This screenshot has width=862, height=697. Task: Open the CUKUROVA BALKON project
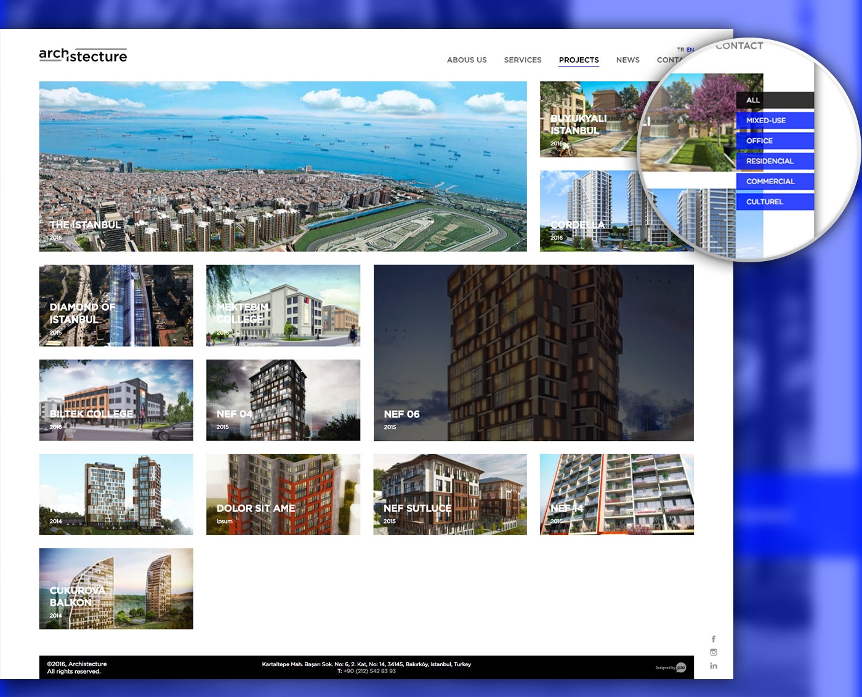click(x=116, y=588)
